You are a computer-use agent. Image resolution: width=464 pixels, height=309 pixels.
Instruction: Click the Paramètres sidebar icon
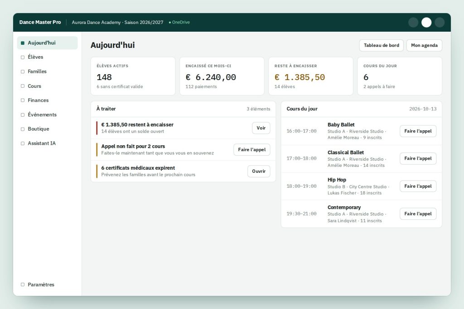[23, 285]
